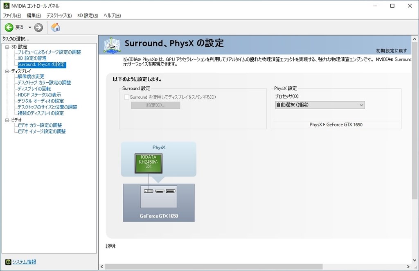419x271 pixels.
Task: Open the Home icon in toolbar
Action: [x=56, y=27]
